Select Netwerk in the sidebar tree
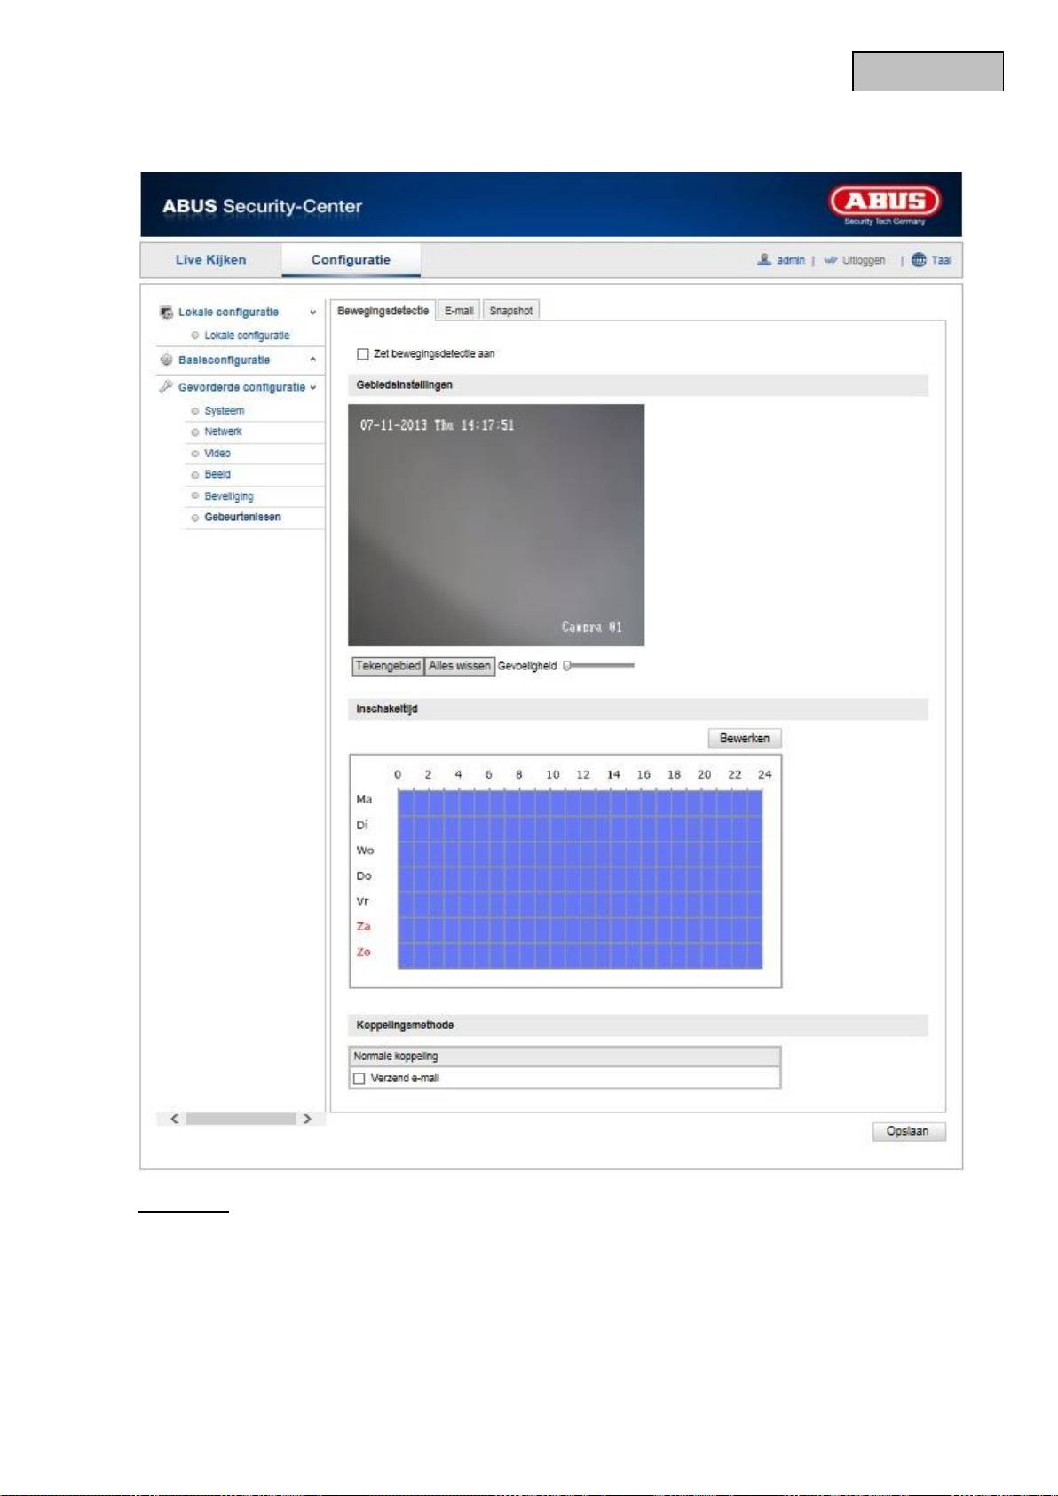 point(223,431)
